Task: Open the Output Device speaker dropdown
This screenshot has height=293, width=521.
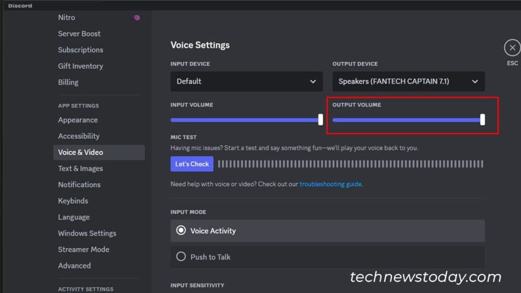Action: [408, 81]
